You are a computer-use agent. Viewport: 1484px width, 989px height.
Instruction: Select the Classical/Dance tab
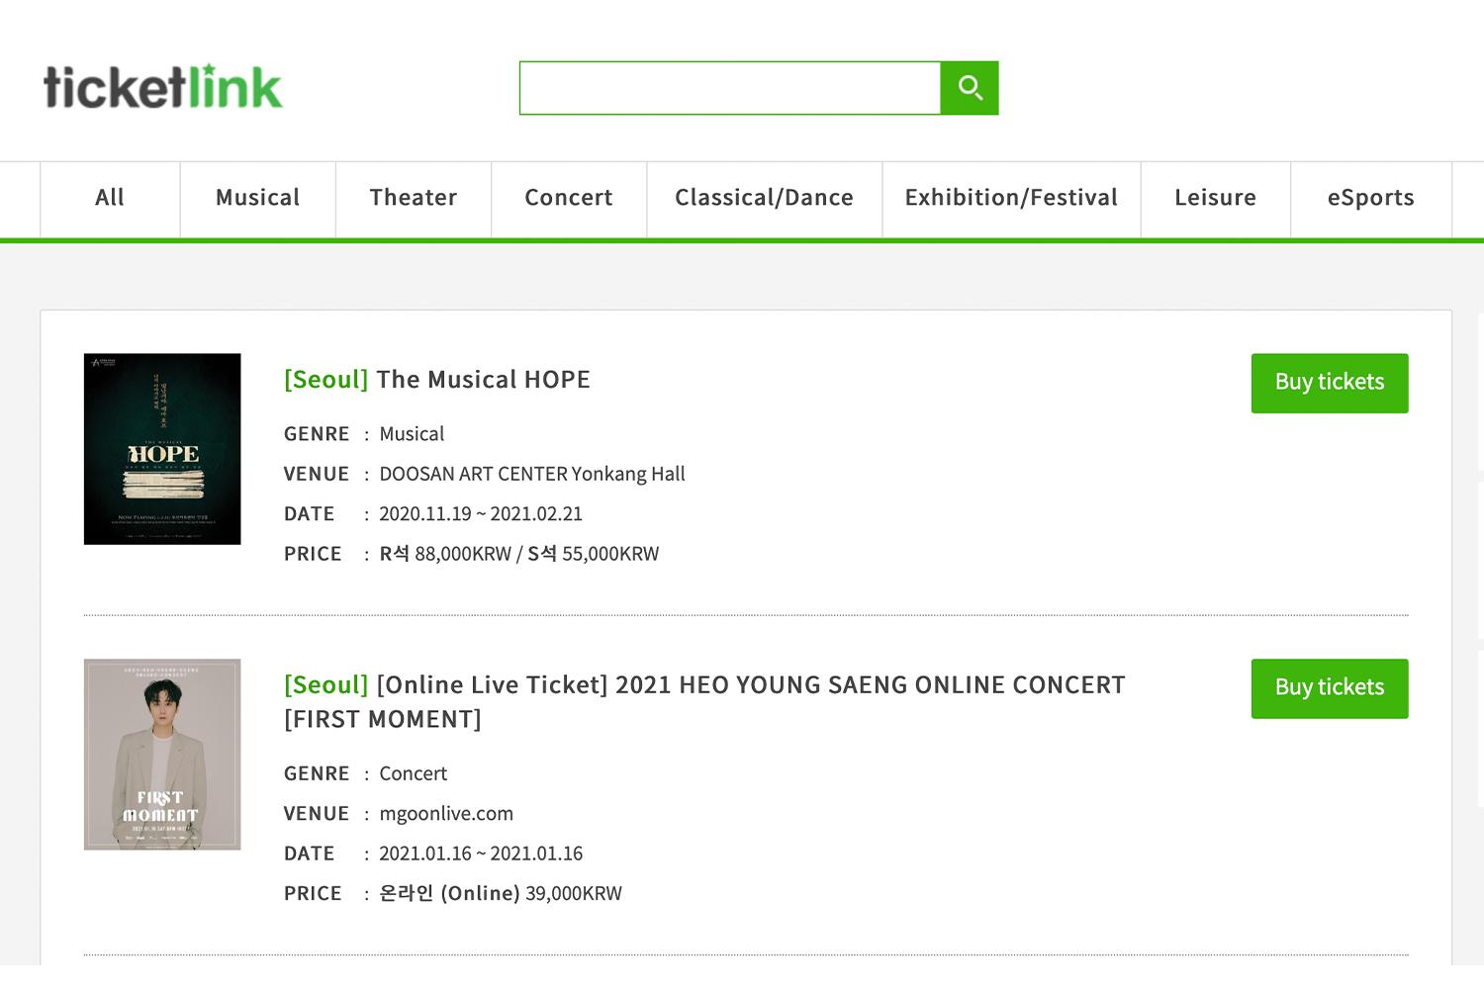[764, 198]
